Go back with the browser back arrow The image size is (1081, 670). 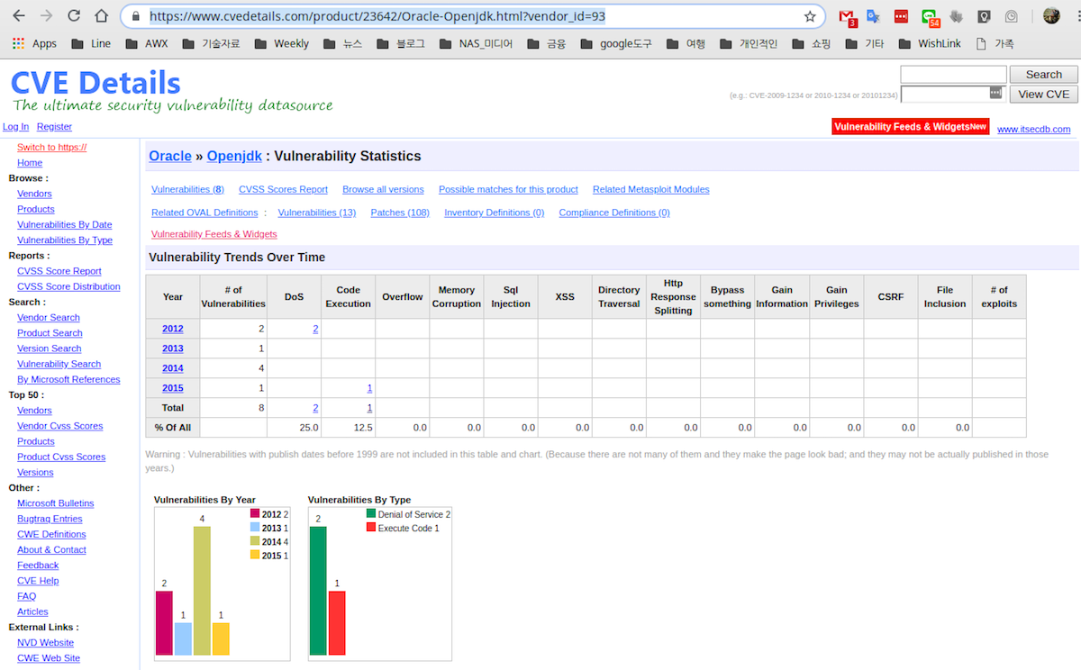click(x=19, y=16)
